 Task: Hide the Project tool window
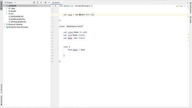pyautogui.click(x=49, y=2)
